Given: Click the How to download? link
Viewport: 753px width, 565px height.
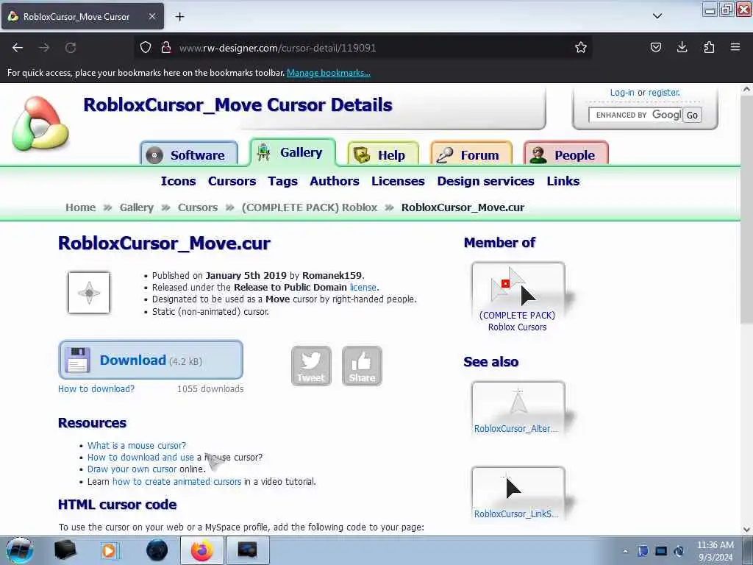Looking at the screenshot, I should 96,388.
